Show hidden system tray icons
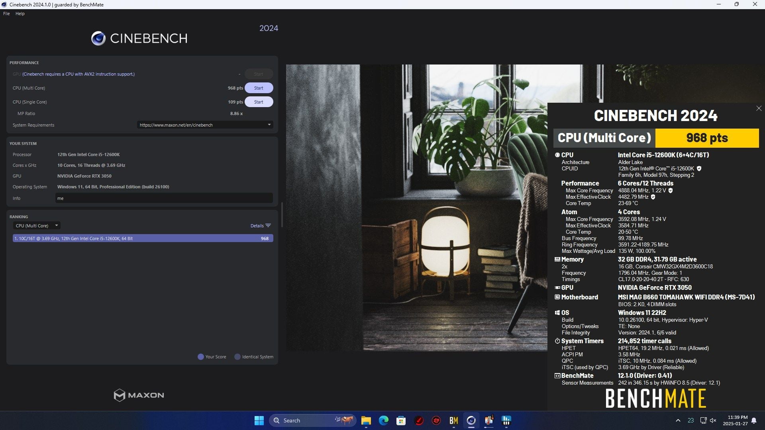Image resolution: width=765 pixels, height=430 pixels. [x=678, y=420]
